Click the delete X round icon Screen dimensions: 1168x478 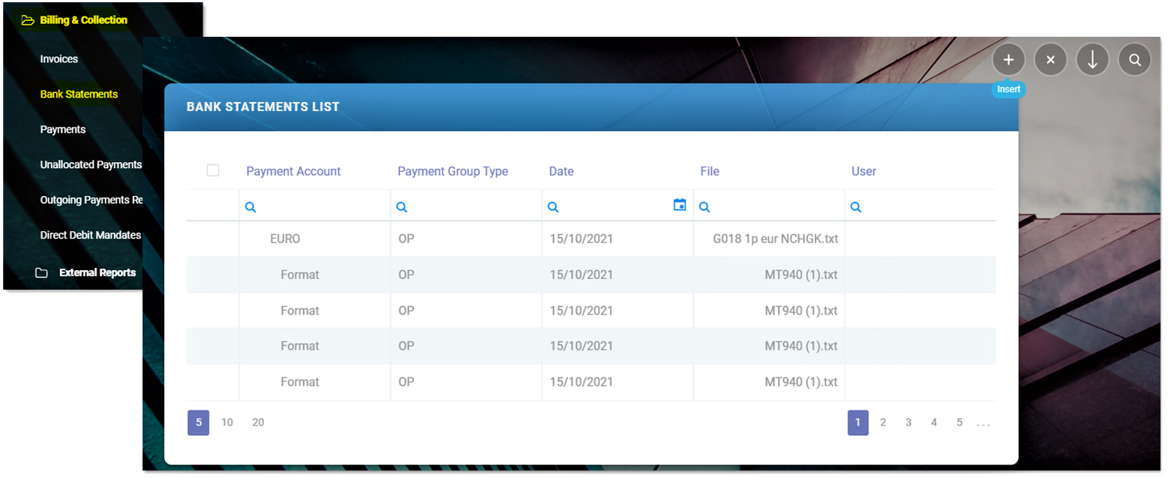[1050, 60]
